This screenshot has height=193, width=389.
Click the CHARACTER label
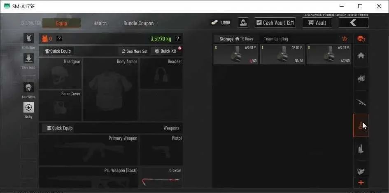(31, 24)
